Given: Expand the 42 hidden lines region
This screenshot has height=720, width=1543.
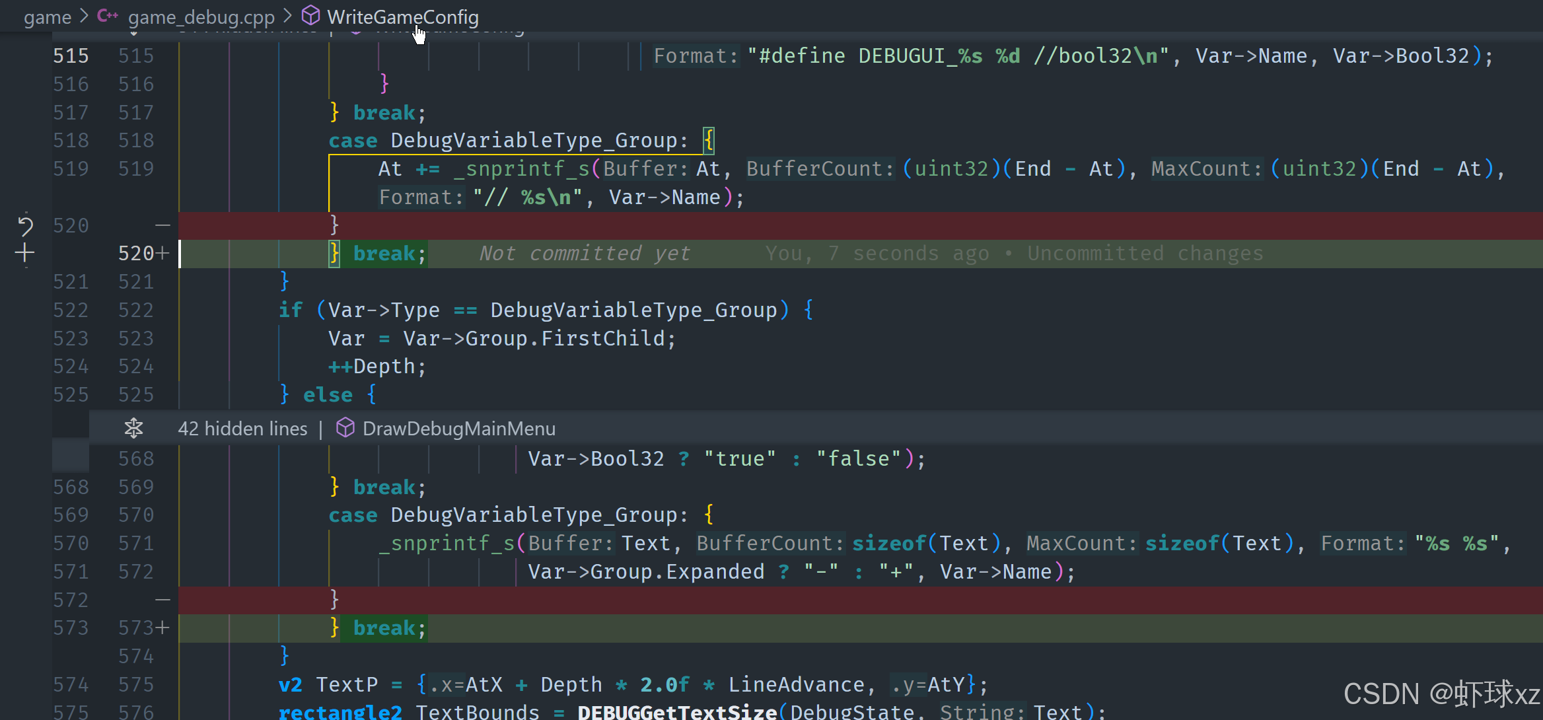Looking at the screenshot, I should tap(242, 429).
